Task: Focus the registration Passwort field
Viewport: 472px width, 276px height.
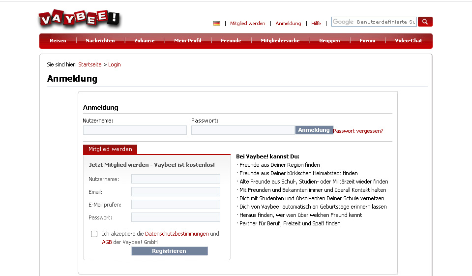Action: pos(176,217)
